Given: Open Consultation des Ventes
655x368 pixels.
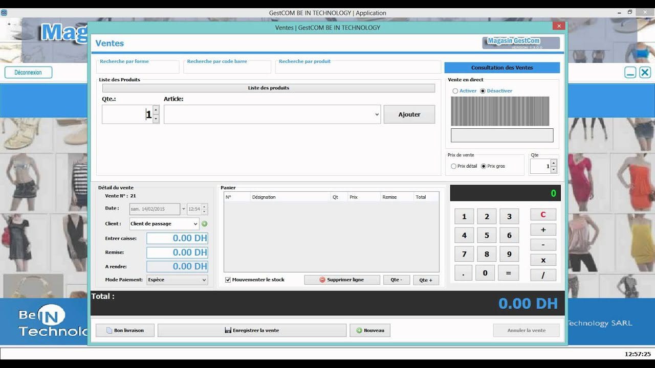Looking at the screenshot, I should click(502, 67).
